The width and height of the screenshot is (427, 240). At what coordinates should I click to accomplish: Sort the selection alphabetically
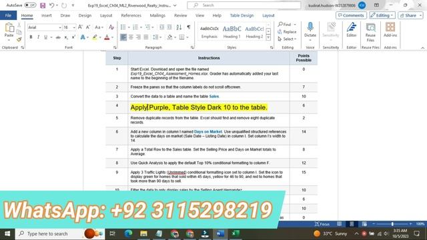click(x=179, y=27)
